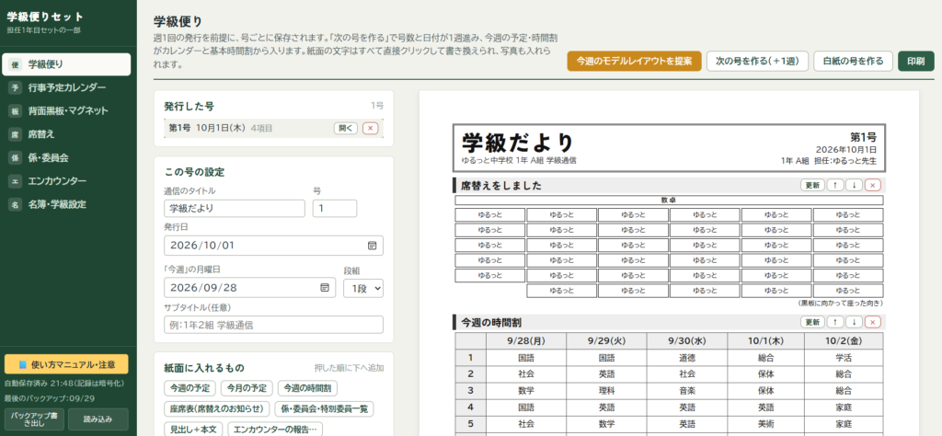Click the 印刷 print button
Image resolution: width=942 pixels, height=436 pixels.
[x=916, y=62]
